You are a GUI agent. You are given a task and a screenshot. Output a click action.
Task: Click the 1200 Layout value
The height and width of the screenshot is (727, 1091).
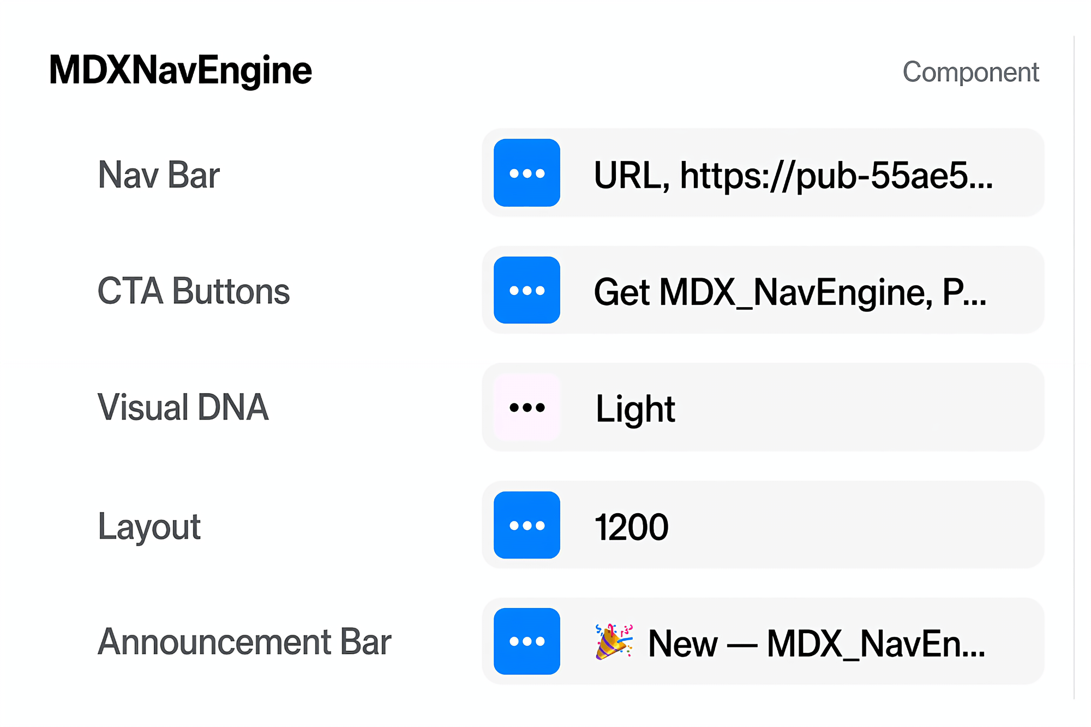pos(631,527)
